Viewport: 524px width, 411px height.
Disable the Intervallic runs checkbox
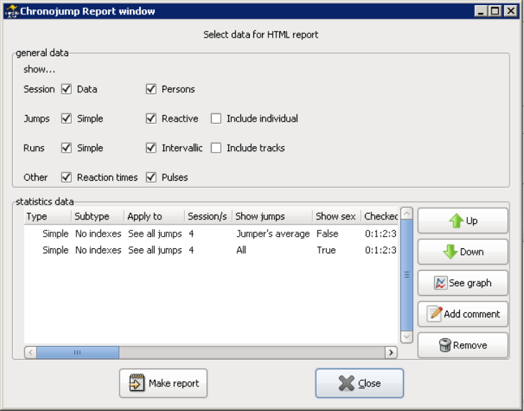151,148
